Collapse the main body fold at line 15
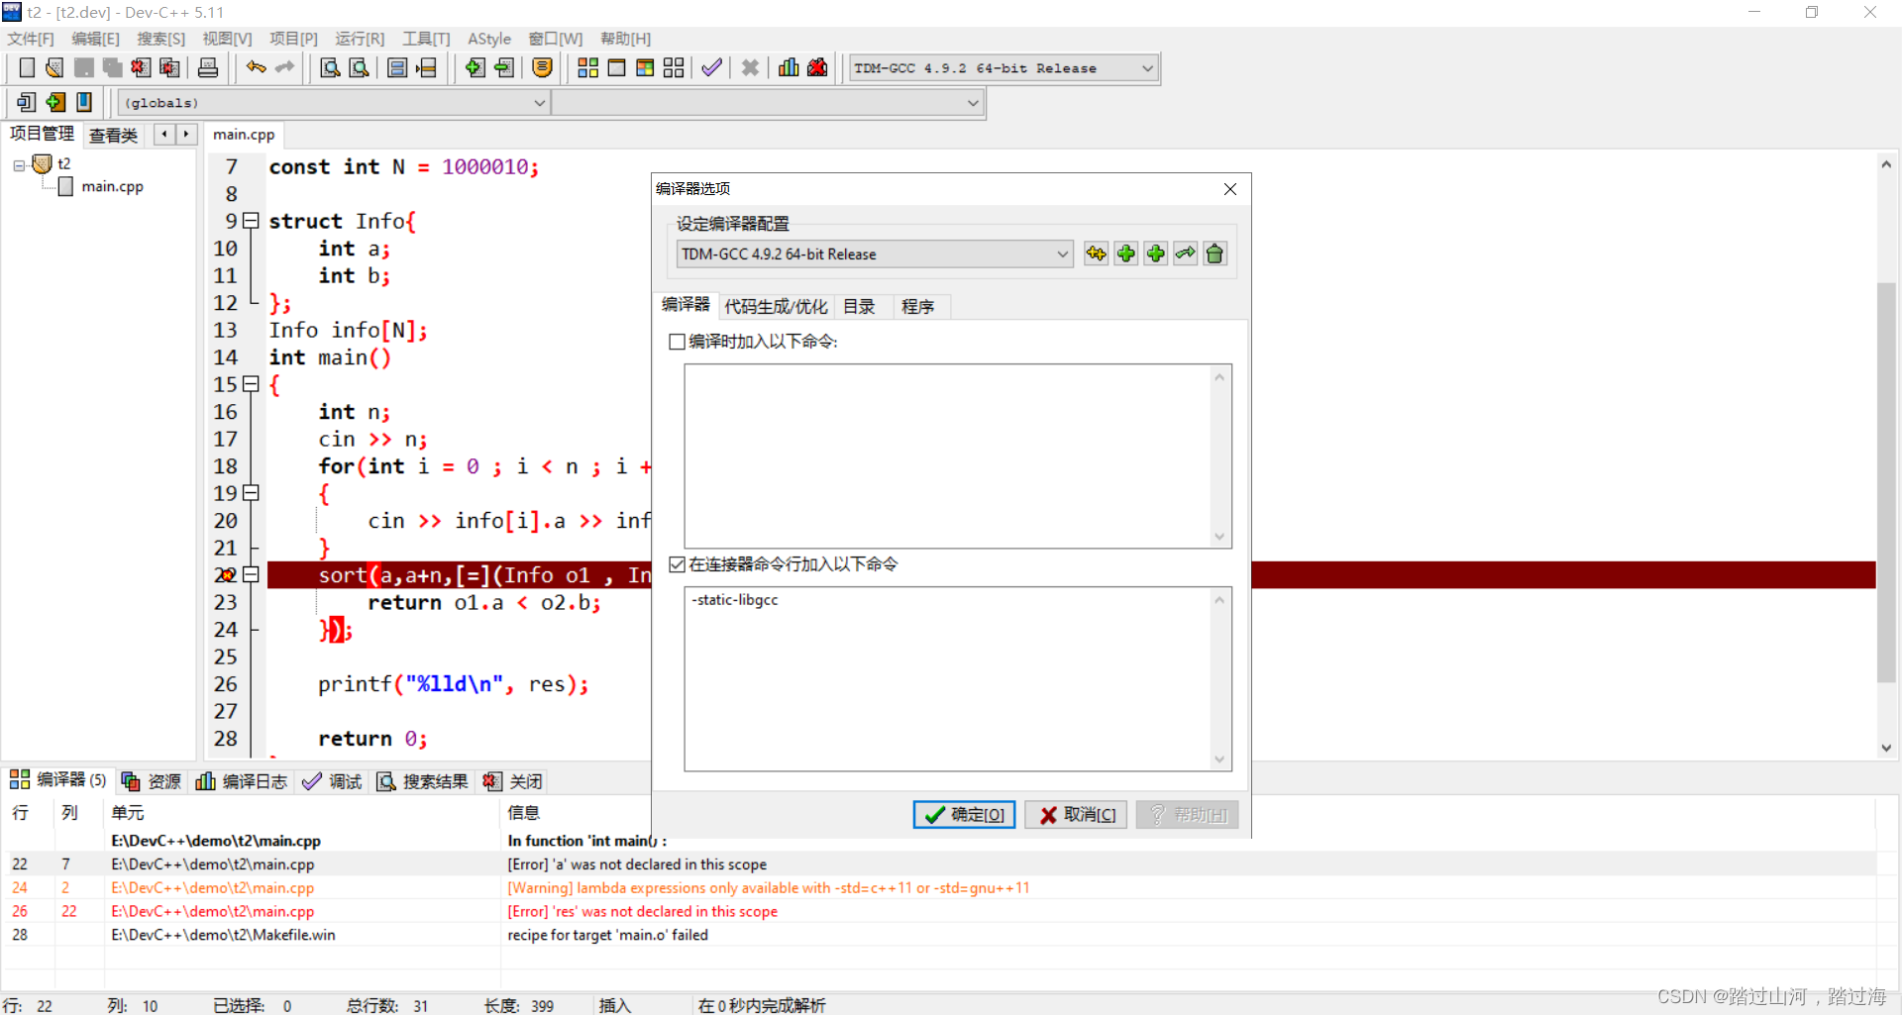Image resolution: width=1902 pixels, height=1015 pixels. [251, 384]
